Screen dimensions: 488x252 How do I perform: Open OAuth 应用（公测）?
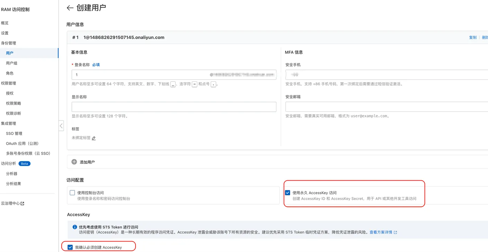point(22,144)
